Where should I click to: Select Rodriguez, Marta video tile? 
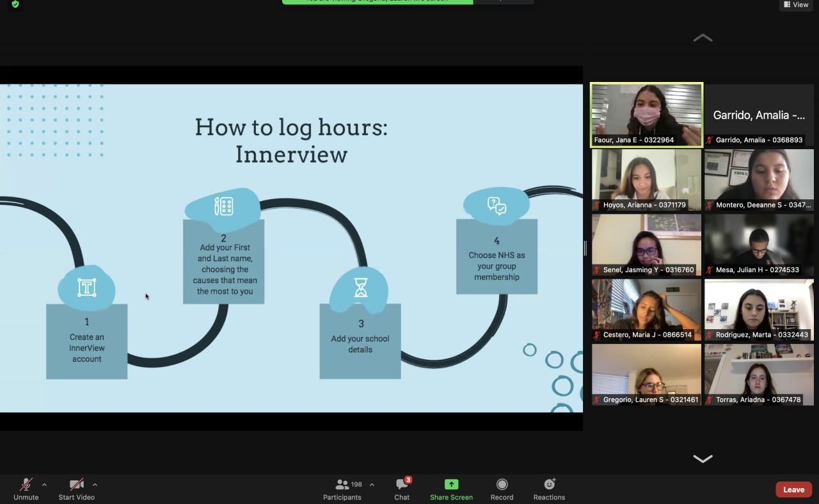759,310
